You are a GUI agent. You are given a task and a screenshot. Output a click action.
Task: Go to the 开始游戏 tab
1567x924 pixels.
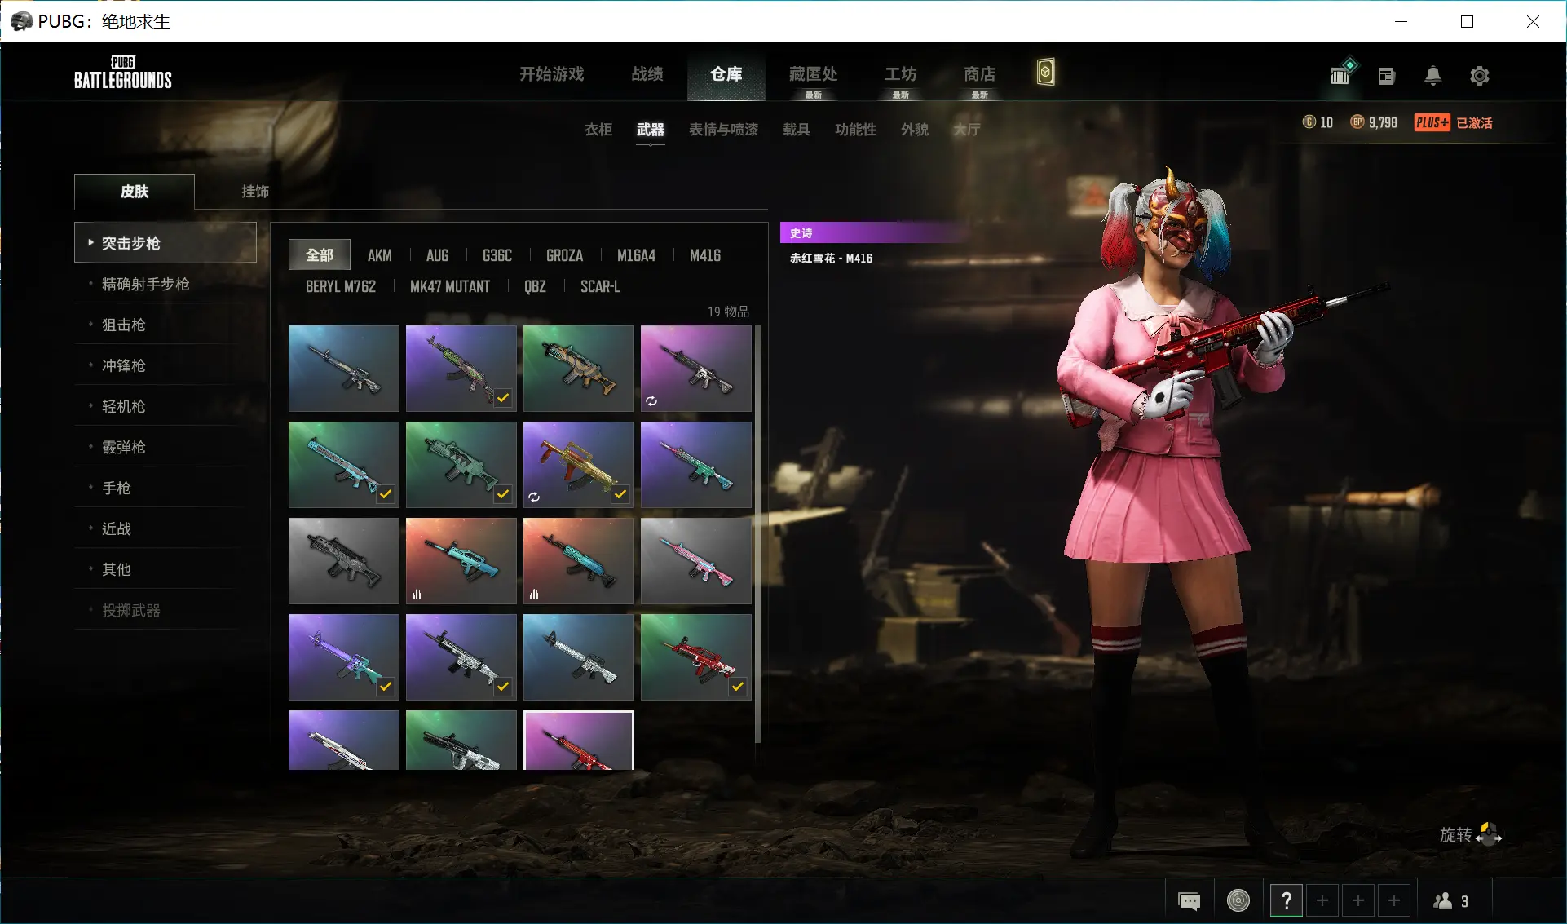(x=552, y=74)
